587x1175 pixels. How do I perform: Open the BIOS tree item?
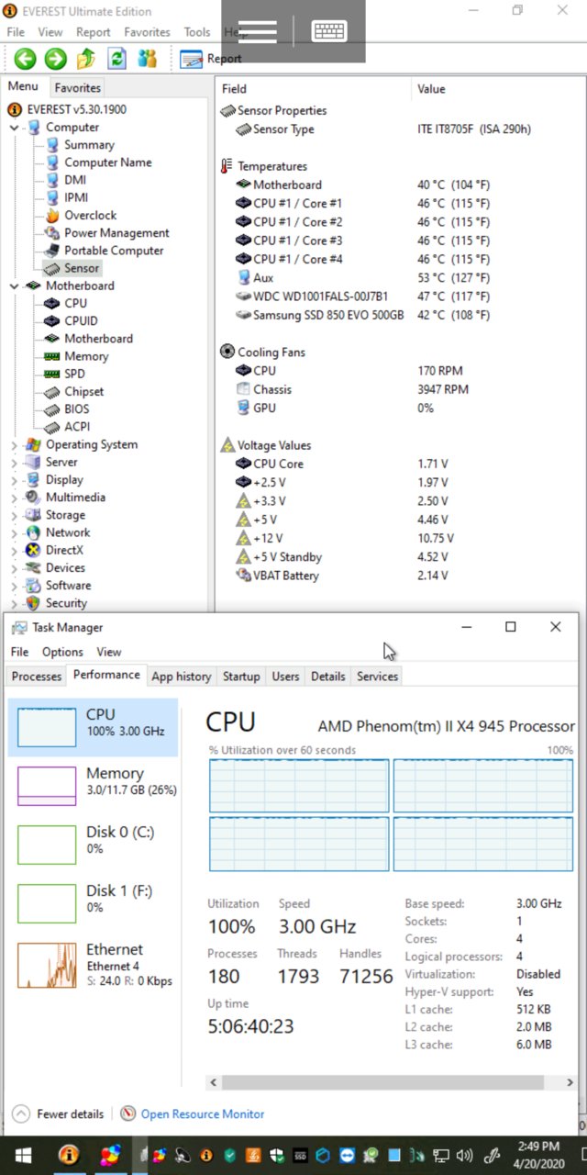pos(77,409)
